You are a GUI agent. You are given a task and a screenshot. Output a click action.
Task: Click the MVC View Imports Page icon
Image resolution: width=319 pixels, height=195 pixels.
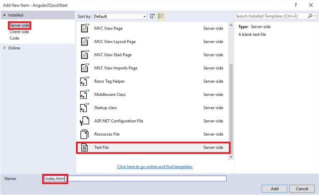coord(85,68)
